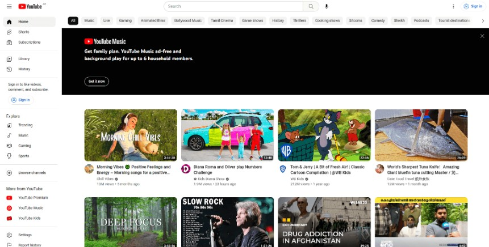The image size is (489, 247).
Task: Open title 'Morning Vibes Positive Feelings'
Action: point(134,170)
